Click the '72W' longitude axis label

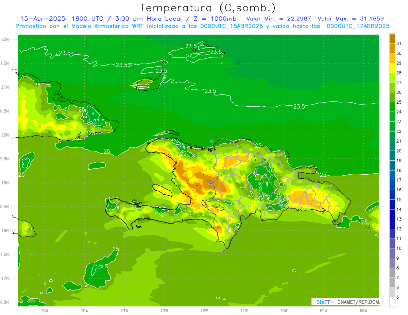coord(204,311)
